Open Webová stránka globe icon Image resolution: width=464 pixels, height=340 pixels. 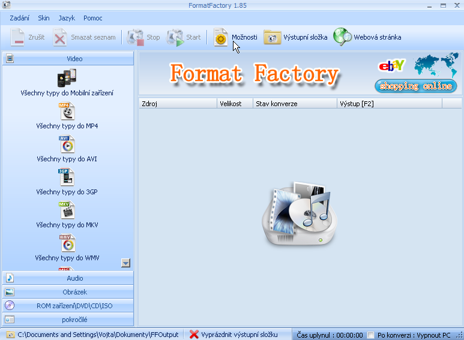342,37
